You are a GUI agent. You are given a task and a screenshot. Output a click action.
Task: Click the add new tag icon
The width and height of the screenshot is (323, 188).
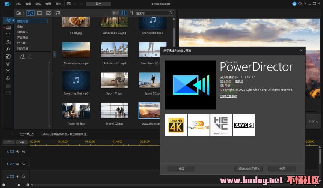22,57
